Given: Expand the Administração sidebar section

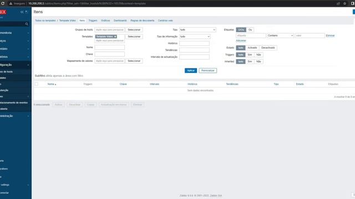Looking at the screenshot, I should coord(15,116).
